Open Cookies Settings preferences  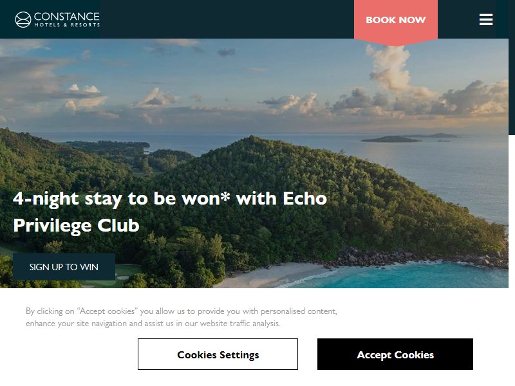(x=218, y=354)
